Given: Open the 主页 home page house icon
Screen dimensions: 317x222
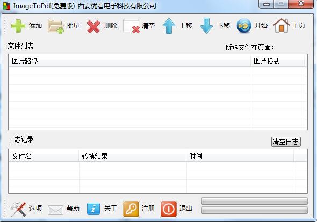Looking at the screenshot, I should pos(282,26).
